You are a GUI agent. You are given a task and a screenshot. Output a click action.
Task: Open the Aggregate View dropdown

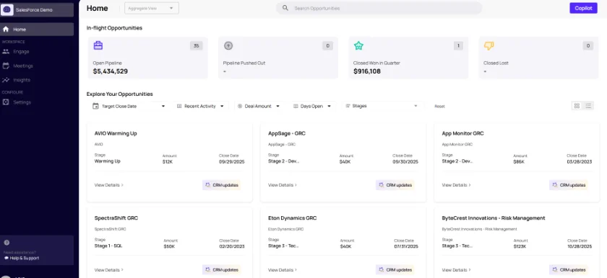coord(152,8)
